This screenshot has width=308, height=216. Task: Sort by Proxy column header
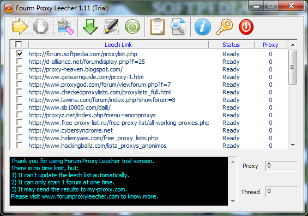[270, 45]
